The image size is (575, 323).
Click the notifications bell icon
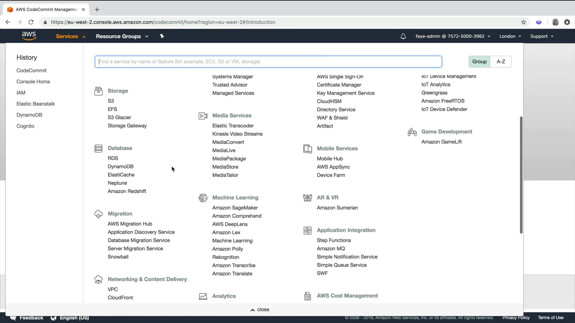[x=403, y=36]
